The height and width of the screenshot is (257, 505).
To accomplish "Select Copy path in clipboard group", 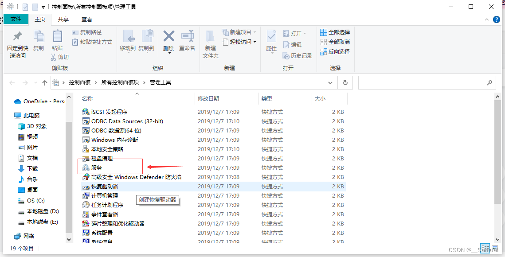I will coord(86,32).
